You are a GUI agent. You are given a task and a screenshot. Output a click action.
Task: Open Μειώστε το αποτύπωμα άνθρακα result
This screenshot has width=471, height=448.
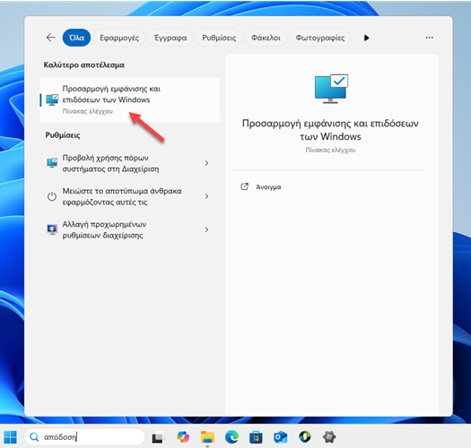[x=130, y=196]
